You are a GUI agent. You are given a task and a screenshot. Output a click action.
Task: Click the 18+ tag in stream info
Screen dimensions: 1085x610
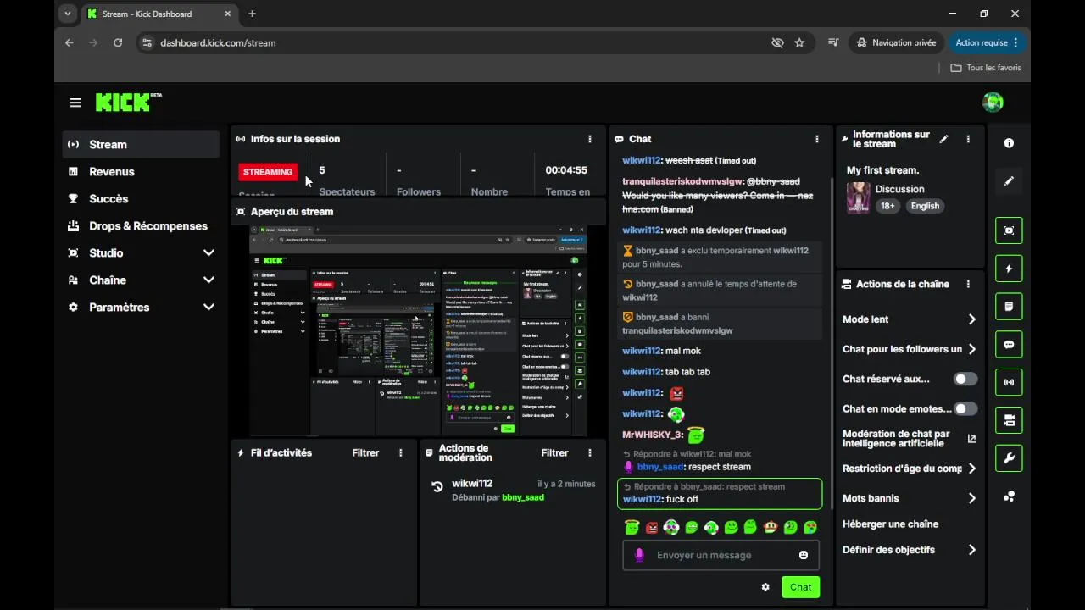click(x=887, y=206)
